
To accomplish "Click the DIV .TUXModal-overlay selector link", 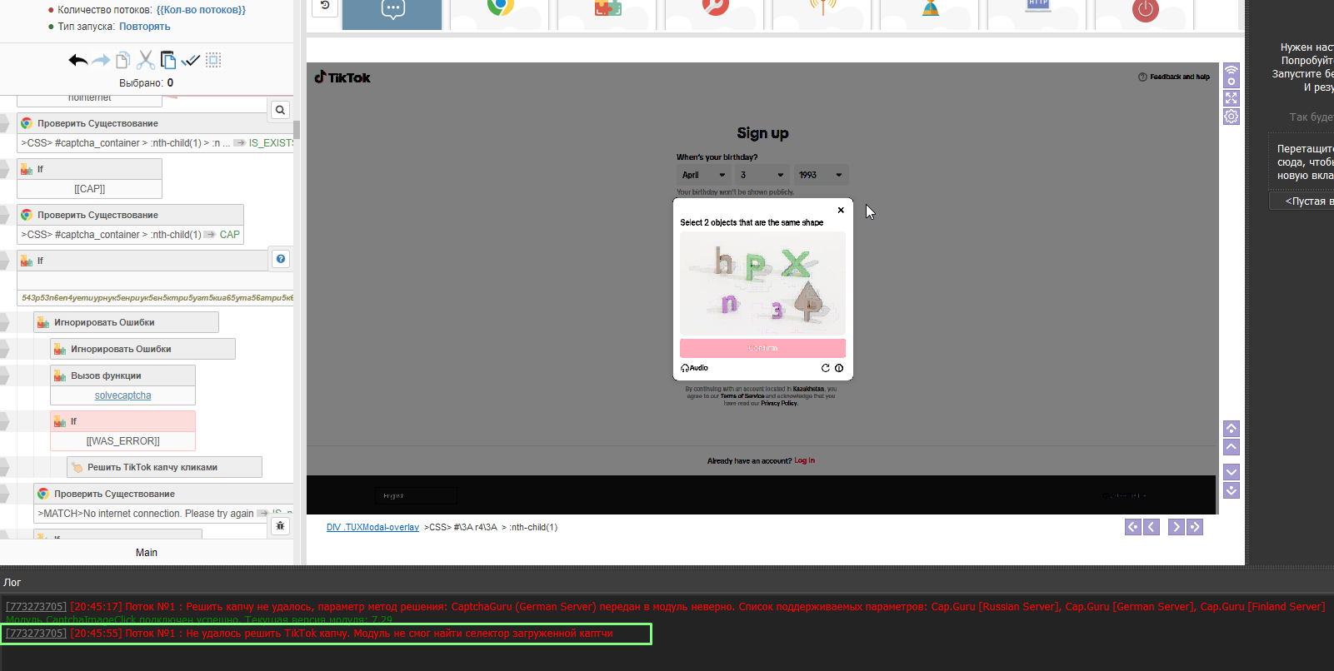I will 372,527.
